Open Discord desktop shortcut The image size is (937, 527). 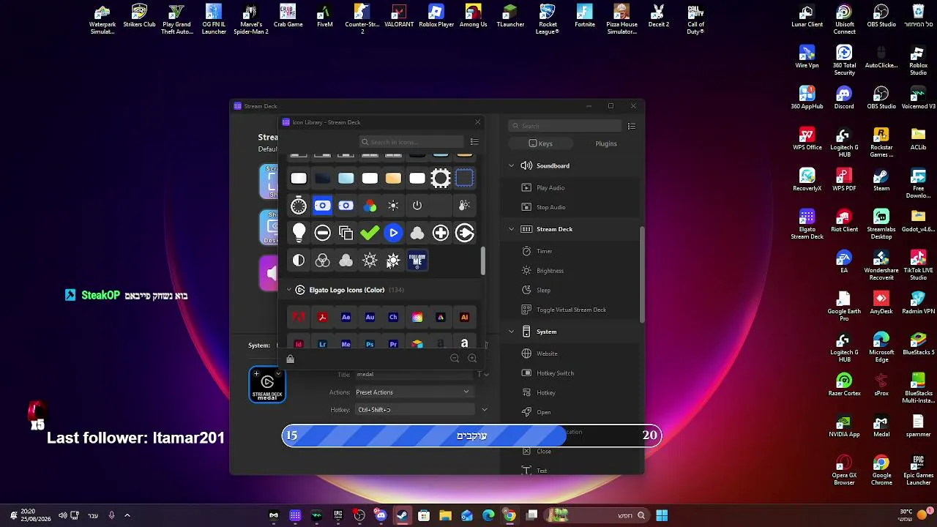(x=844, y=97)
